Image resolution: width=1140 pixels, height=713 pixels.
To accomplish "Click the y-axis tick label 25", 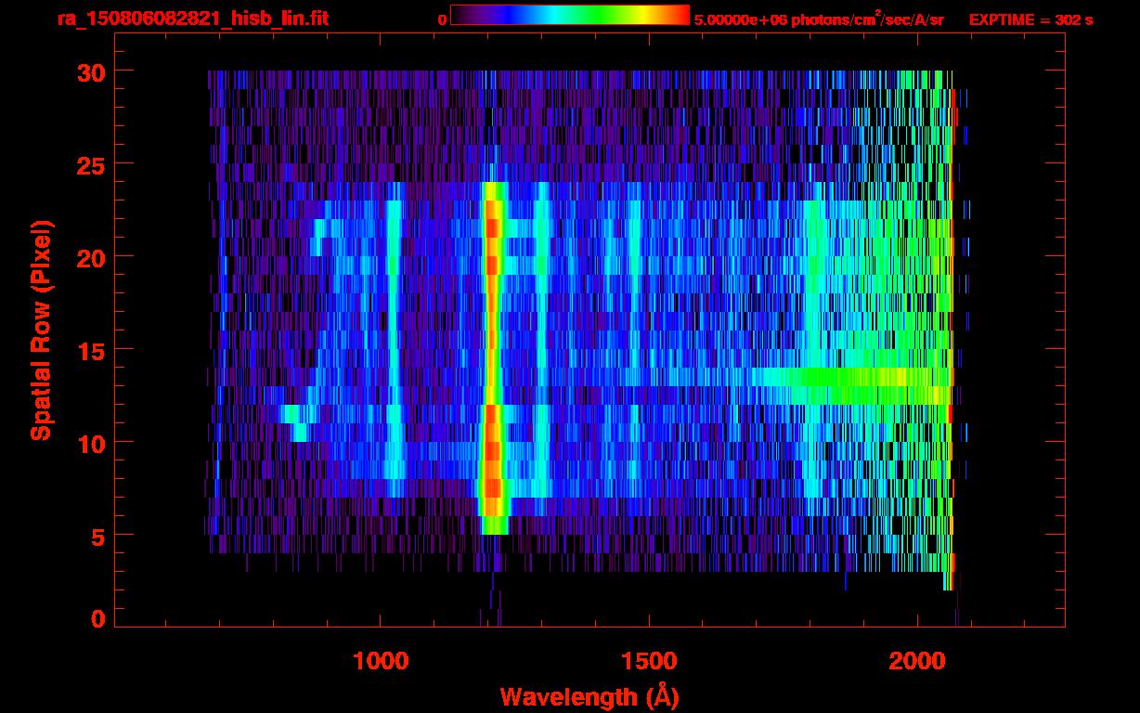I will click(x=91, y=164).
